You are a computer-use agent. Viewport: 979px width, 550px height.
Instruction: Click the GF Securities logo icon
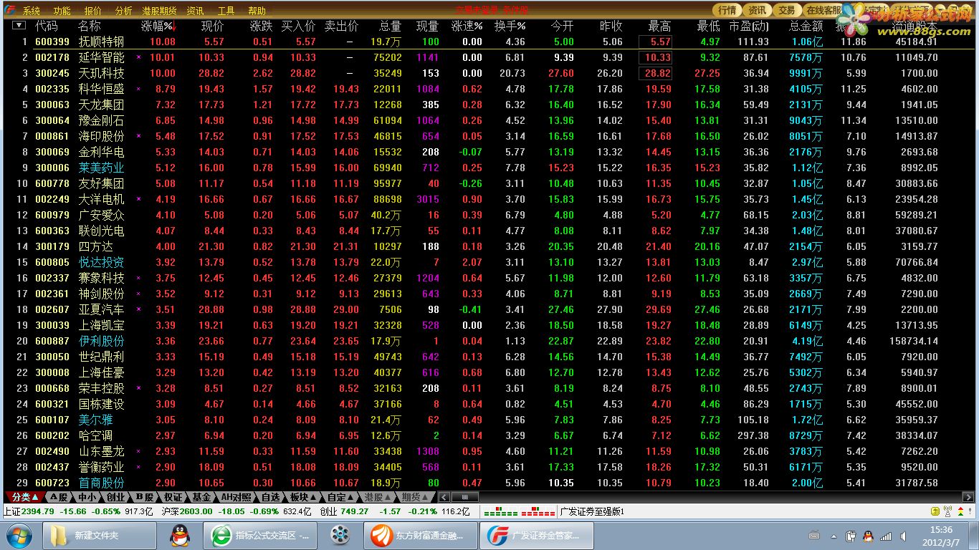point(10,10)
